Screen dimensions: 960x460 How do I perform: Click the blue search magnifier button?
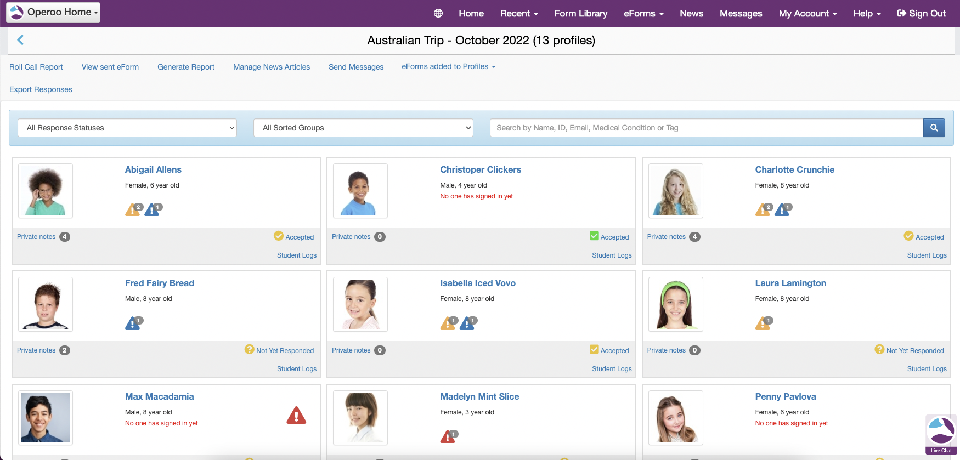(x=934, y=128)
